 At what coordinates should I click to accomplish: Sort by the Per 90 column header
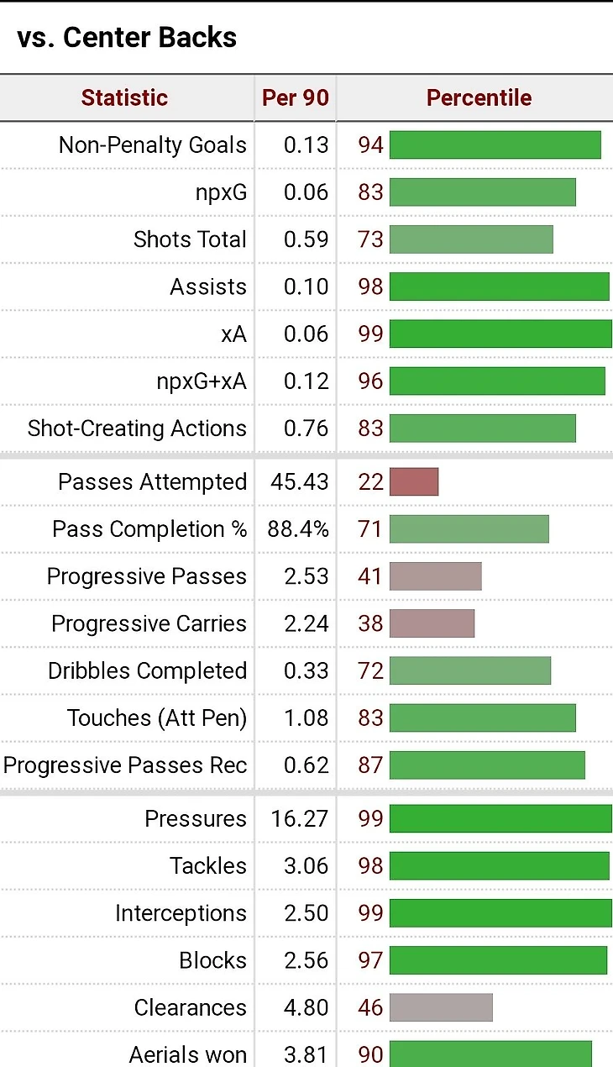[296, 97]
